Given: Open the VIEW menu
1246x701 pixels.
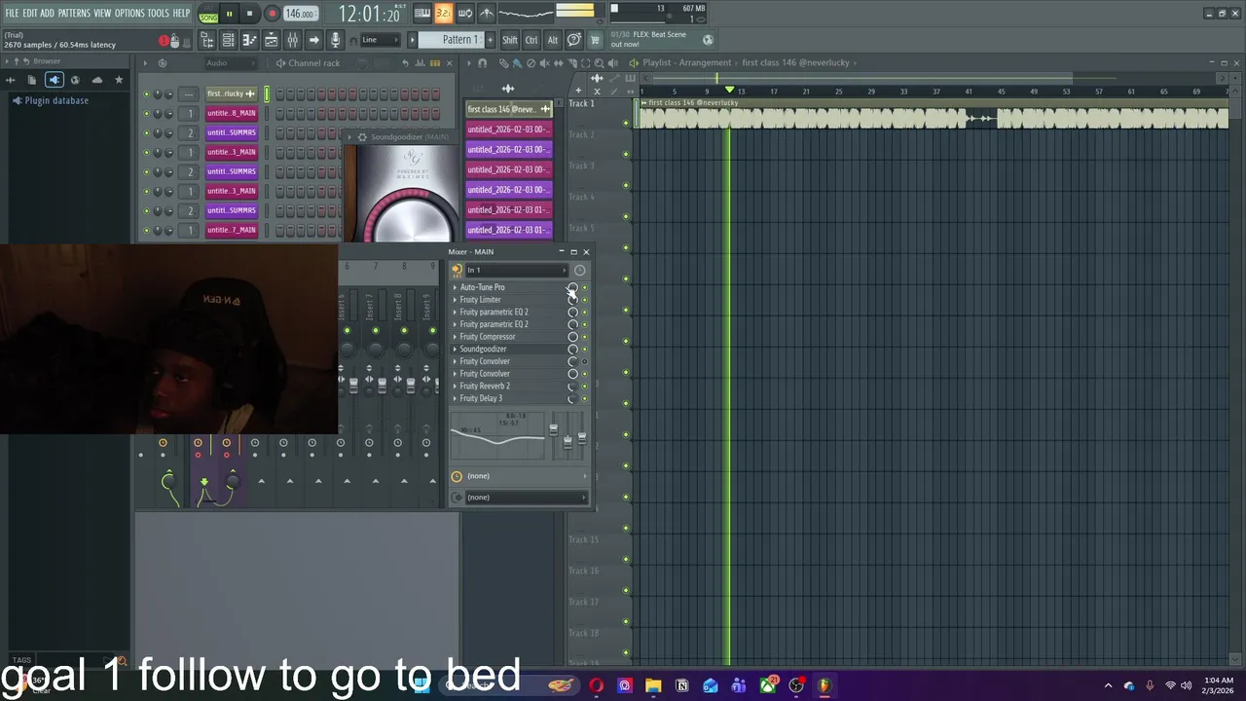Looking at the screenshot, I should click(102, 13).
